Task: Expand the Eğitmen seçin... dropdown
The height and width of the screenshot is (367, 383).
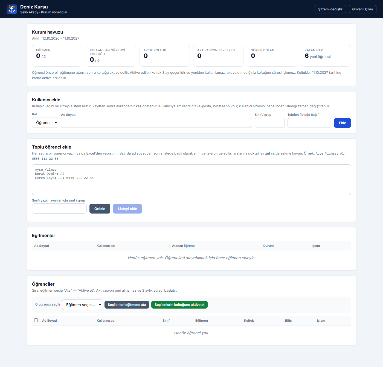Action: [x=82, y=305]
